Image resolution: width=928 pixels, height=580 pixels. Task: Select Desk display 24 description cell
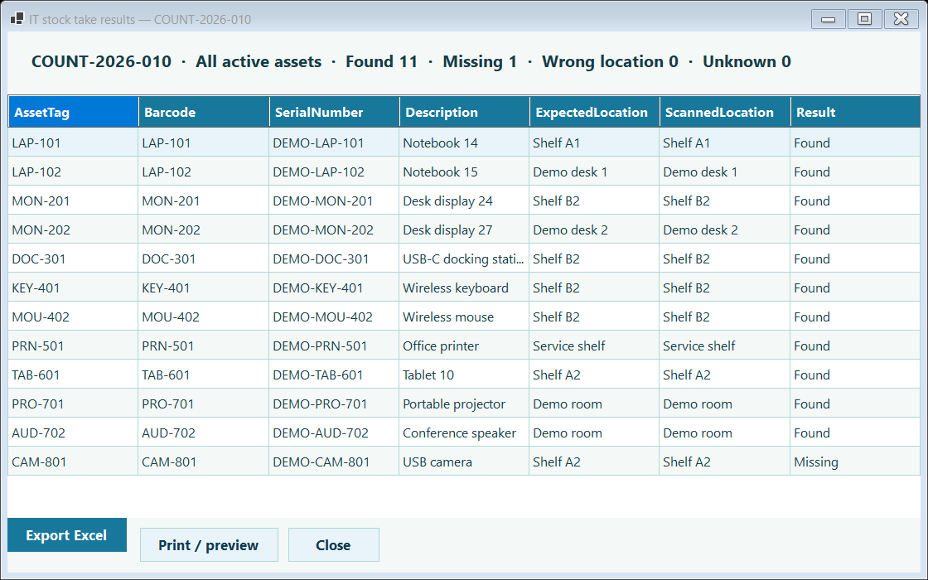click(x=464, y=201)
